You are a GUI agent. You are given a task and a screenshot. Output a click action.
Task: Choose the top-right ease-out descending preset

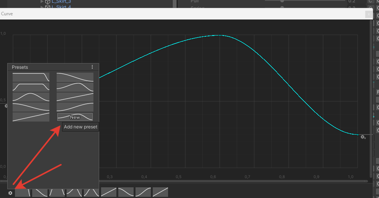[75, 77]
